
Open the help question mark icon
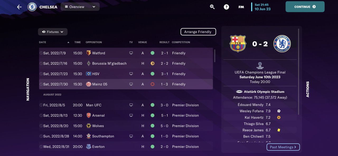[x=226, y=7]
